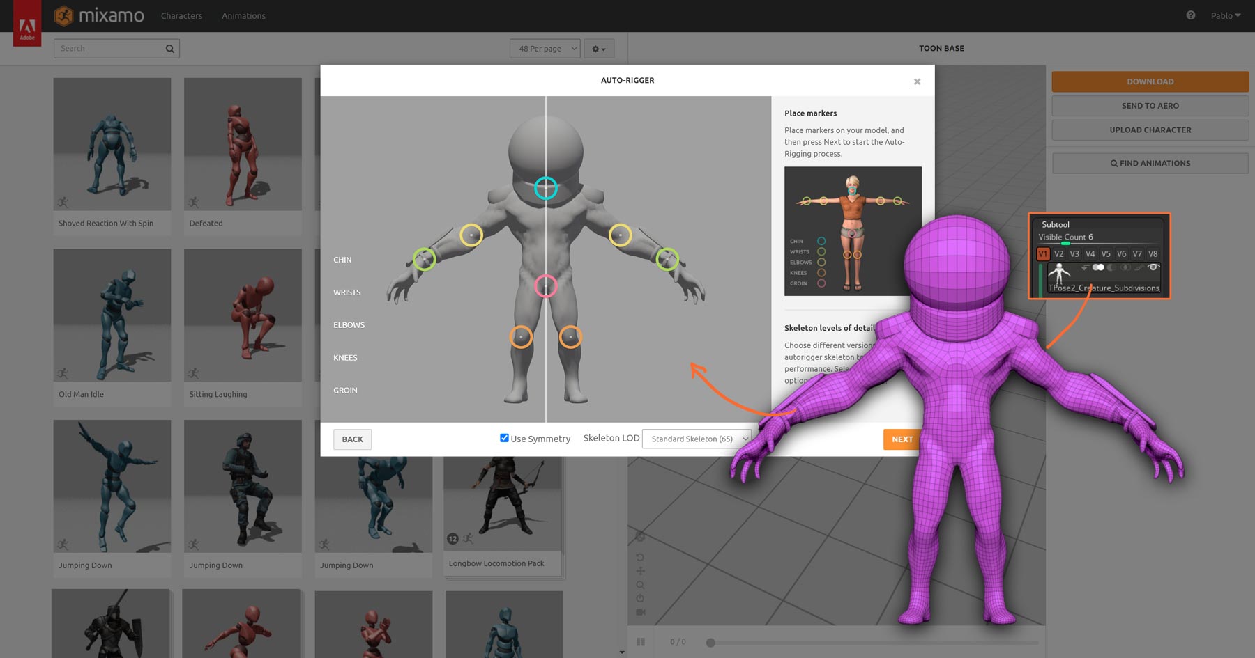
Task: Click the running figure icon on Sitting Laughing card
Action: pos(194,373)
